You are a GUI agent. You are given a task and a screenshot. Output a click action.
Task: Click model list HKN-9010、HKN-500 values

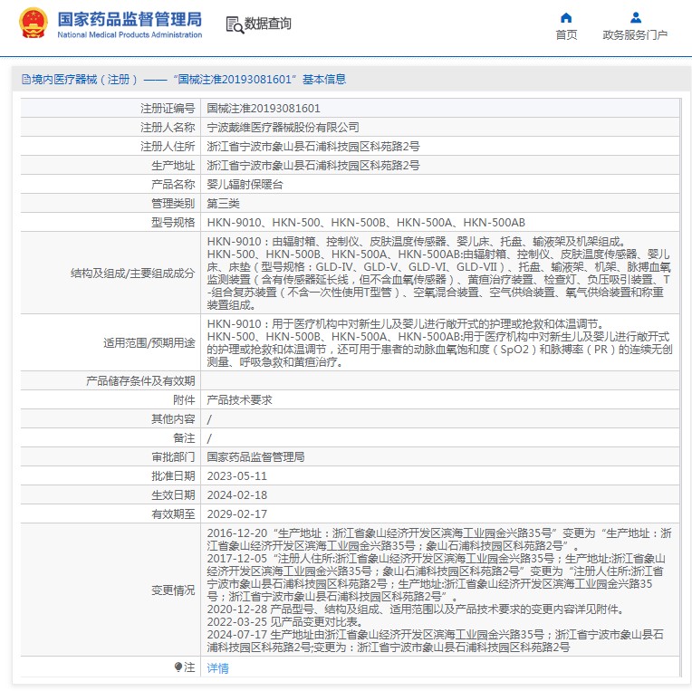(x=366, y=223)
